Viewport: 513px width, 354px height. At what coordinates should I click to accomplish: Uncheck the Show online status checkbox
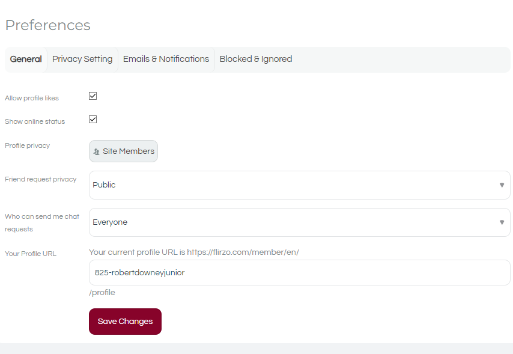coord(93,119)
